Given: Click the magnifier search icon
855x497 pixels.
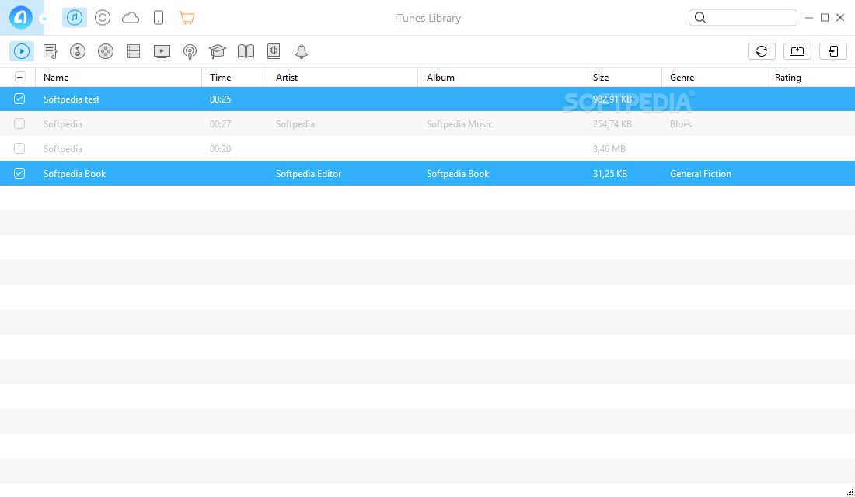Looking at the screenshot, I should (700, 18).
